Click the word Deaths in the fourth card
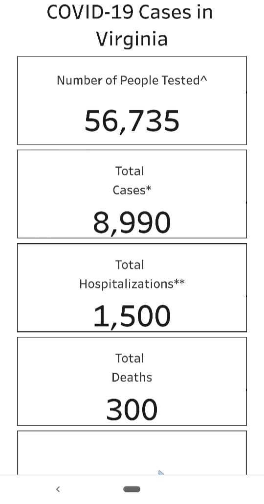This screenshot has width=264, height=504. (x=132, y=377)
